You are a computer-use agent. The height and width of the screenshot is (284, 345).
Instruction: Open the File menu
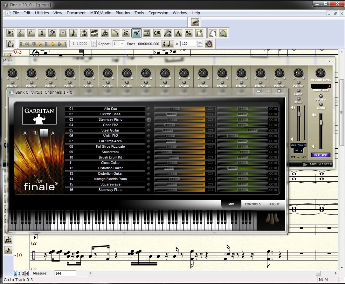16,13
